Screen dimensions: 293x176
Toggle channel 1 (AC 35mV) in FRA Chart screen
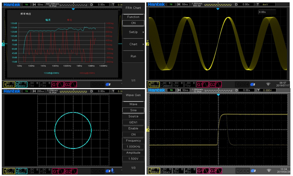9,85
